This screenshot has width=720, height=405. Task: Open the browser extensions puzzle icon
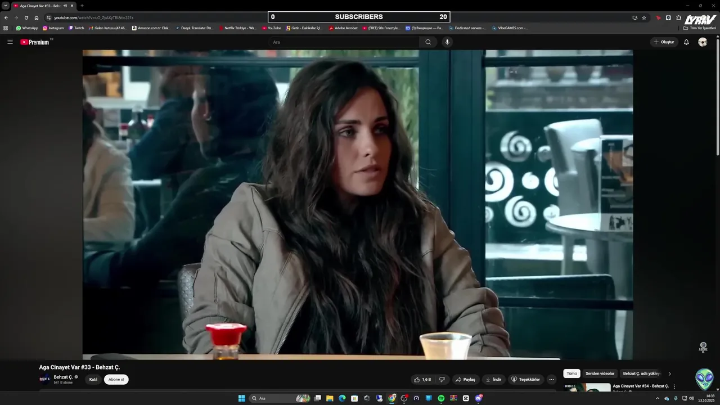[679, 17]
